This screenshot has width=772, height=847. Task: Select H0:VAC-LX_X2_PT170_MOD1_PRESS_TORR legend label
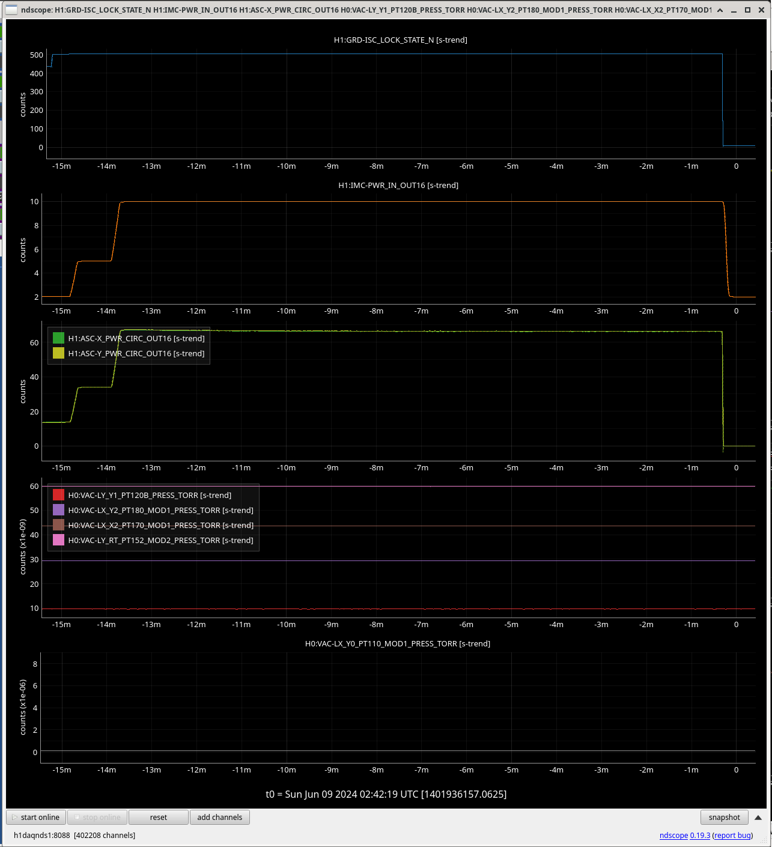(160, 525)
